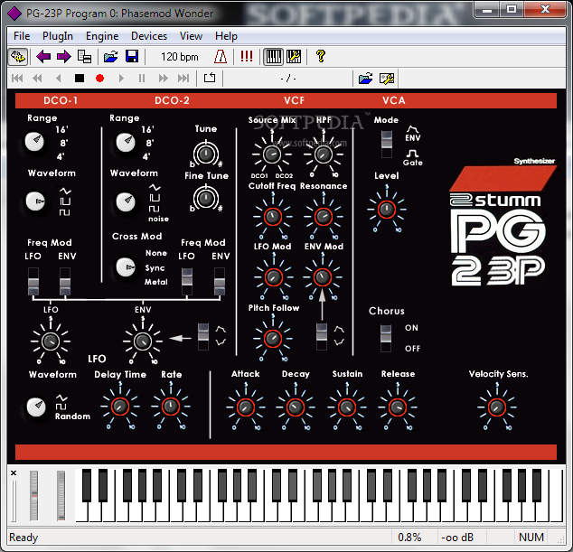573x552 pixels.
Task: Click the rewind to start transport button
Action: pos(17,79)
